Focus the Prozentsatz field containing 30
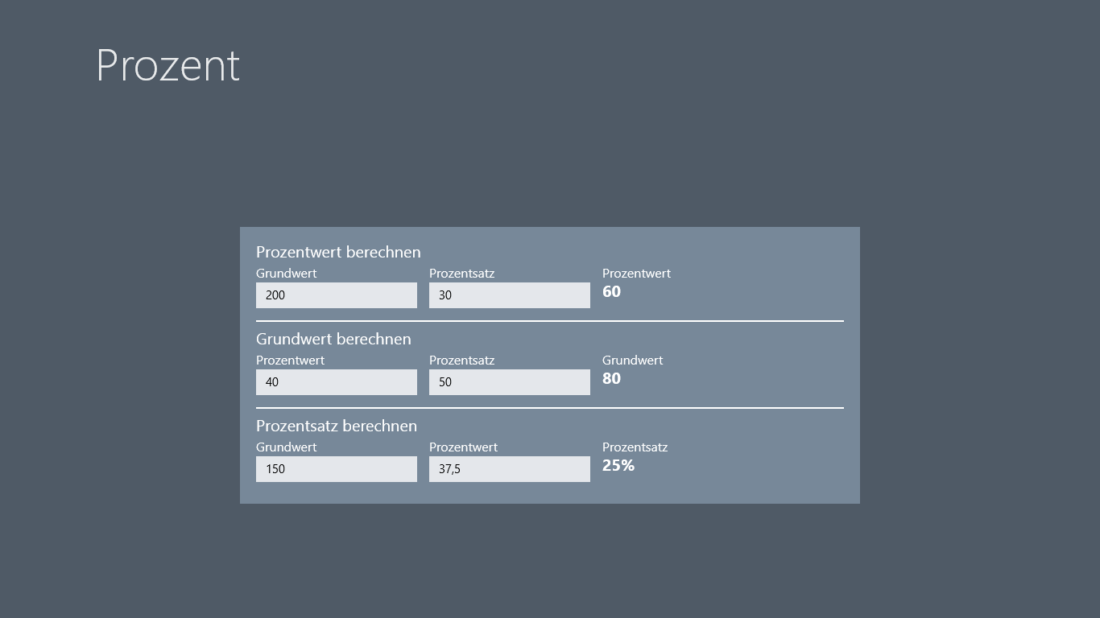The height and width of the screenshot is (618, 1100). 509,295
